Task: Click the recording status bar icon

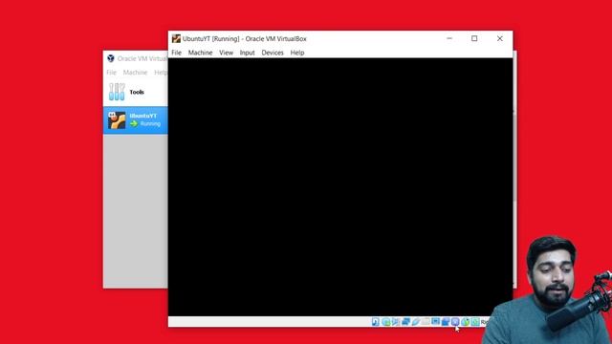Action: pos(446,322)
